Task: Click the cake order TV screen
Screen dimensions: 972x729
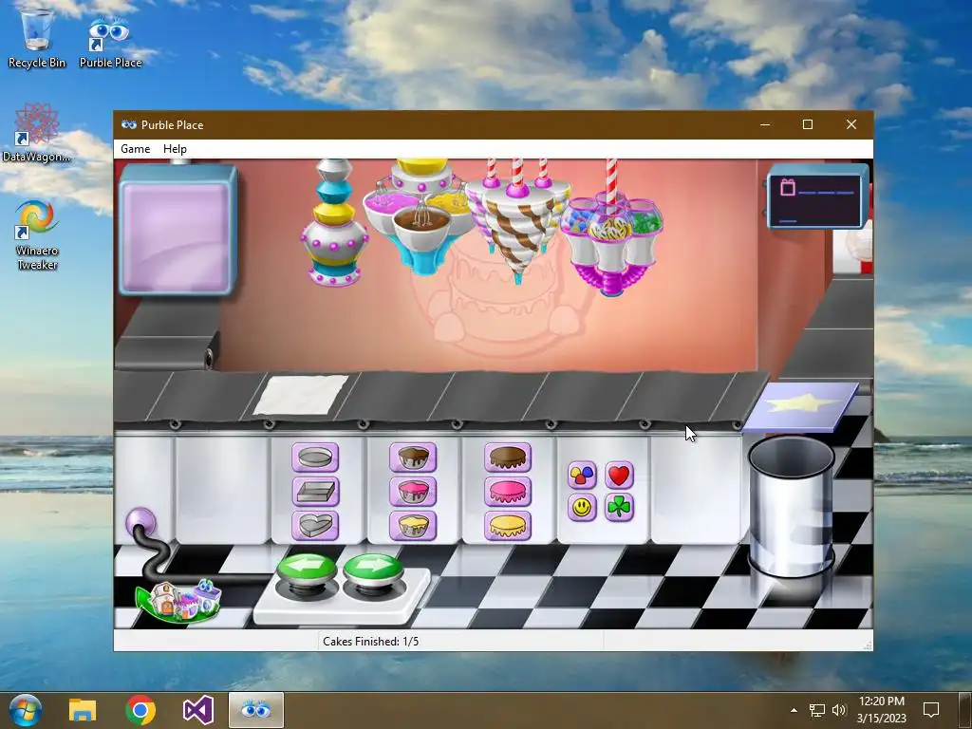Action: pyautogui.click(x=177, y=229)
